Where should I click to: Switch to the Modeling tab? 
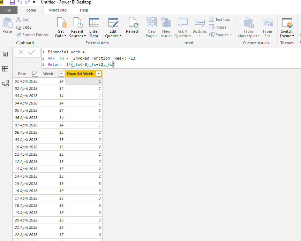click(58, 10)
